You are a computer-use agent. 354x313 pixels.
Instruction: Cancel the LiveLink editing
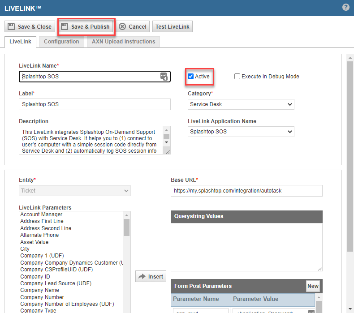(133, 26)
